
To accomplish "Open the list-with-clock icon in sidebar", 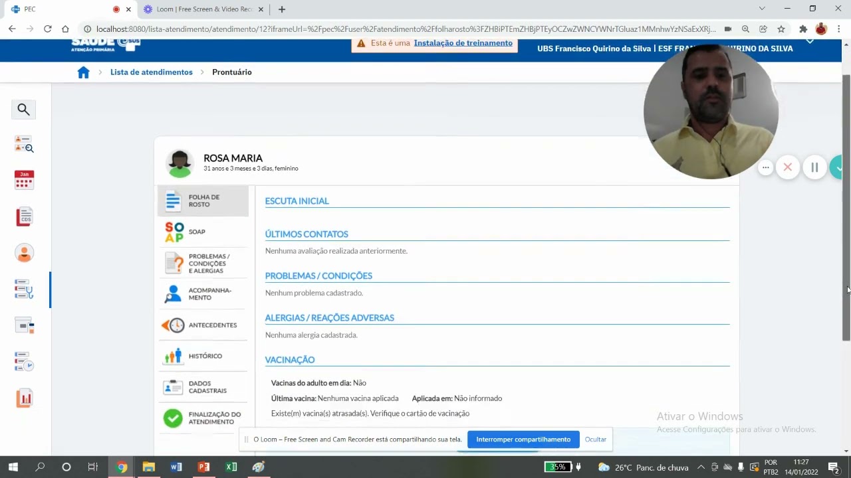I will tap(24, 362).
